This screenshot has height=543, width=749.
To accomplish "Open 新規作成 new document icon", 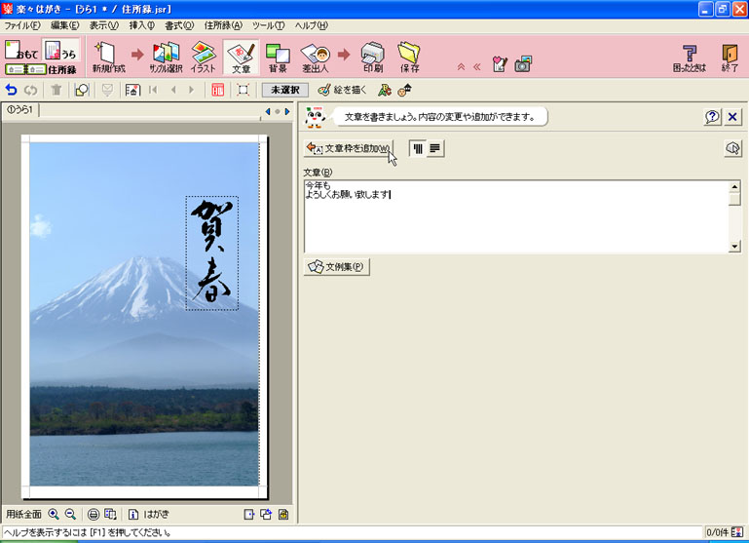I will [108, 57].
